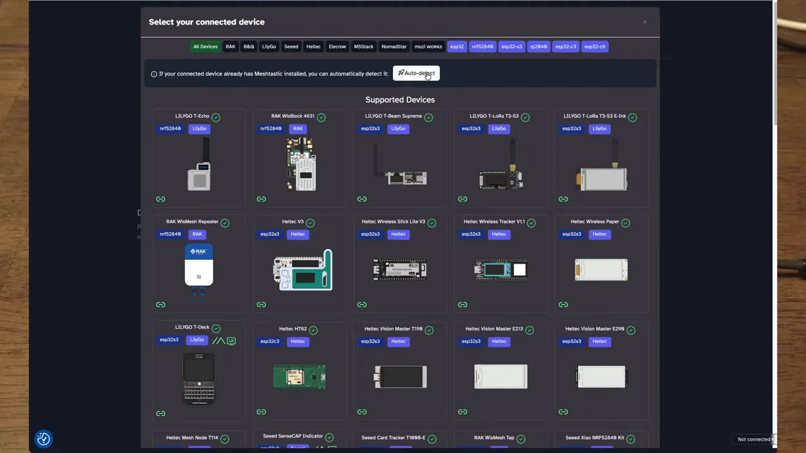Filter devices by esp32-s3 architecture

pyautogui.click(x=511, y=47)
